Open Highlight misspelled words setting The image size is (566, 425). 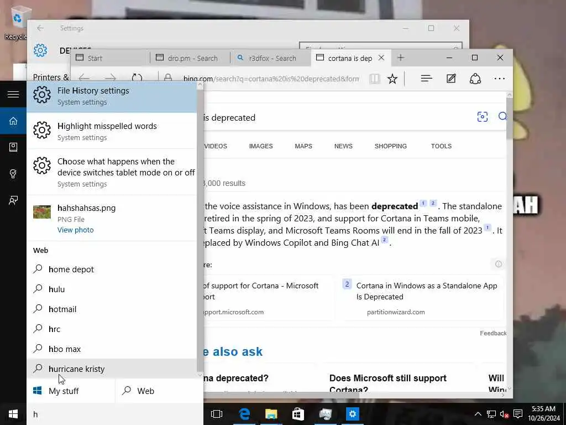pos(112,131)
